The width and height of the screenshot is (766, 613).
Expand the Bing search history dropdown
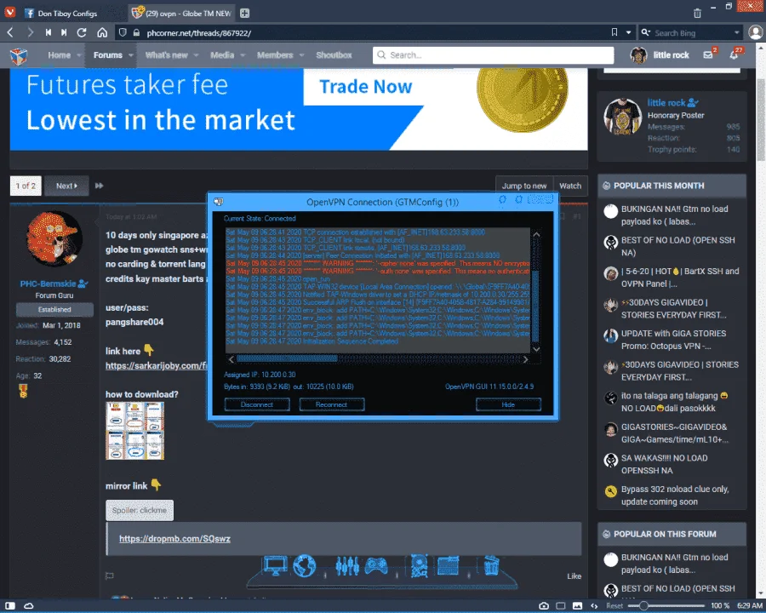[737, 32]
